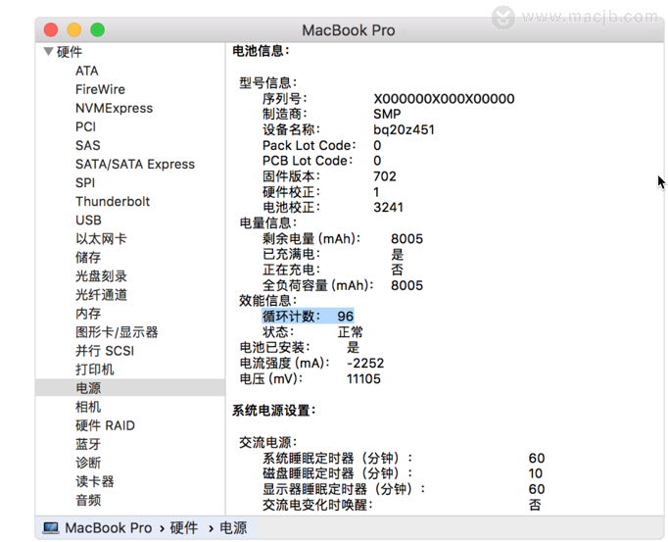
Task: Click the 剩余电量 (mAh) label
Action: point(311,239)
